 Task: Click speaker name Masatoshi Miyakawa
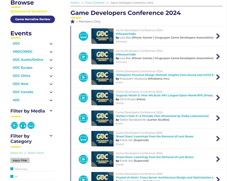pos(134,79)
